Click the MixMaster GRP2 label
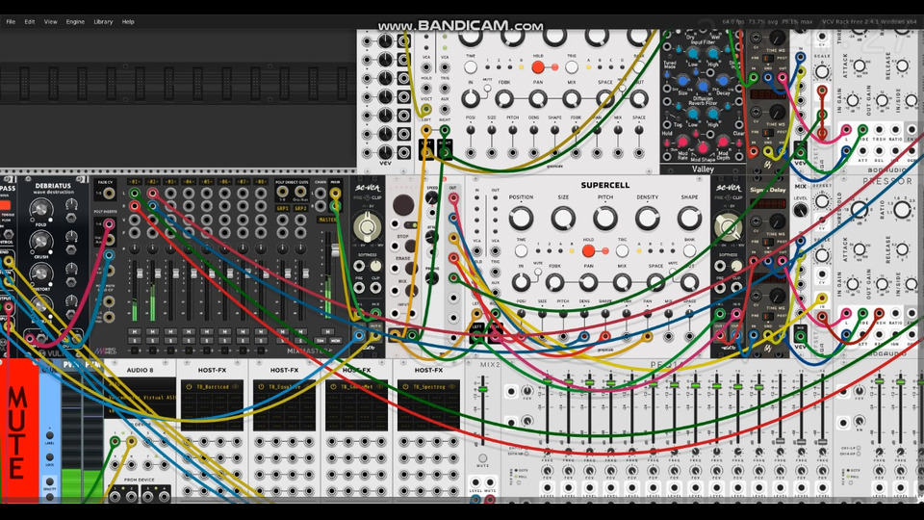The width and height of the screenshot is (924, 520). click(x=301, y=208)
